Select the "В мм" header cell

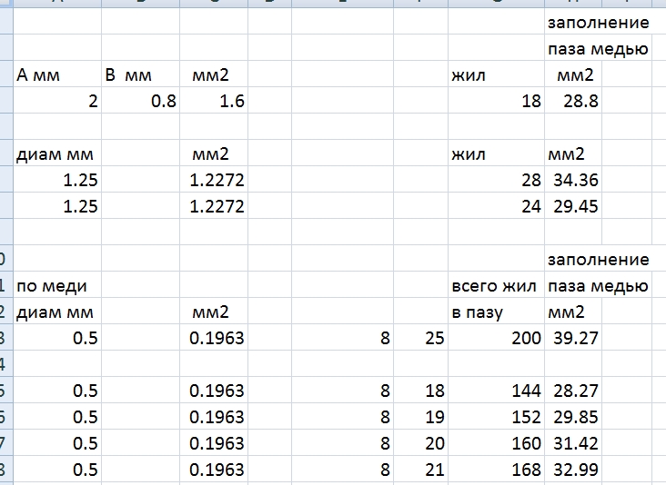click(140, 75)
